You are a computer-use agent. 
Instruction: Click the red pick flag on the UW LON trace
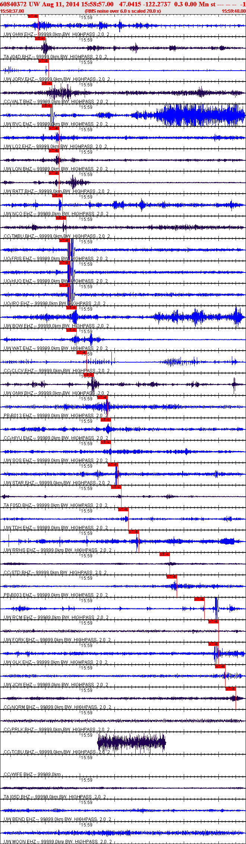click(54, 151)
